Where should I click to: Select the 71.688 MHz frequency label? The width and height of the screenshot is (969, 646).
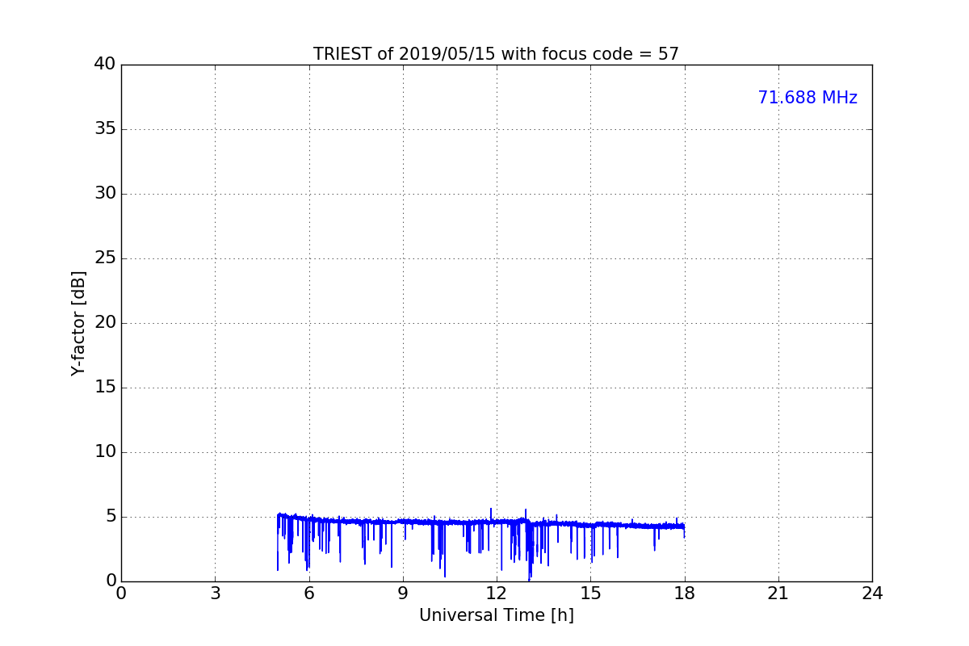(x=807, y=98)
